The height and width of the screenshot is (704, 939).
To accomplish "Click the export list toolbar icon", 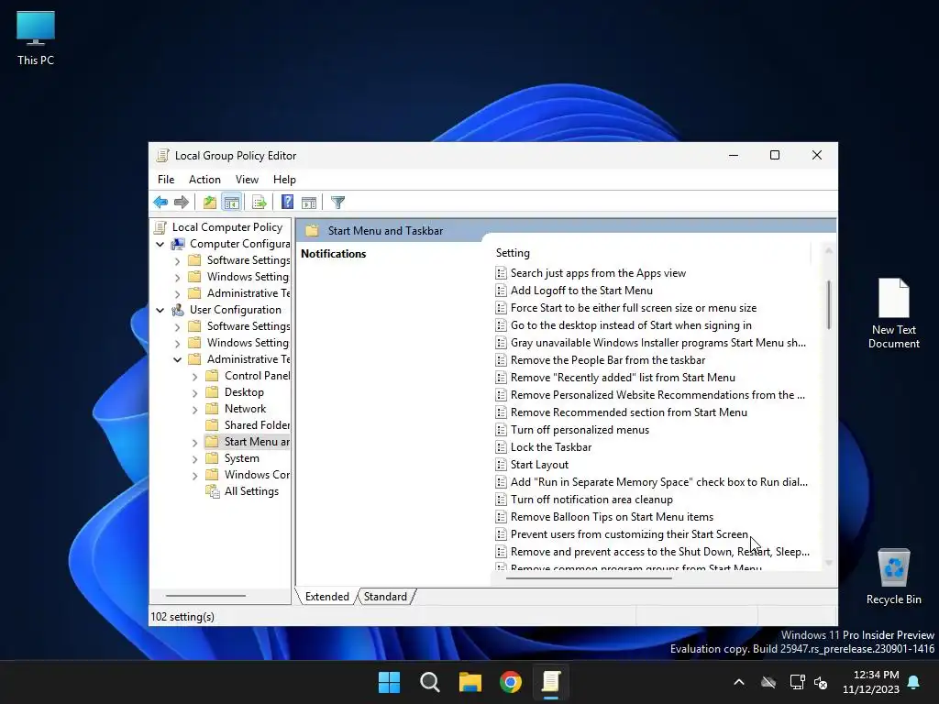I will click(x=260, y=203).
